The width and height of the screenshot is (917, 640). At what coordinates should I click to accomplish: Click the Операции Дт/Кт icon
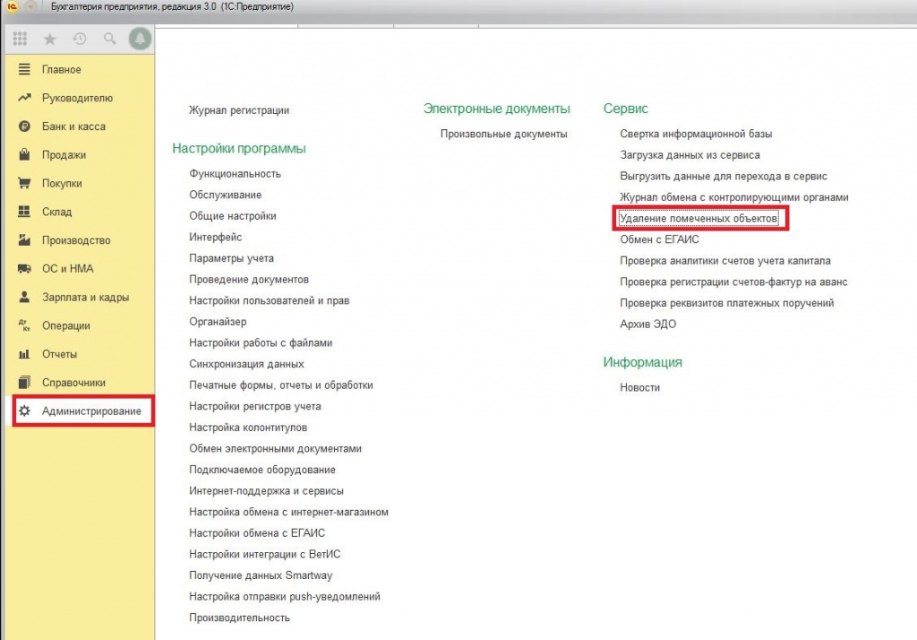[x=24, y=325]
